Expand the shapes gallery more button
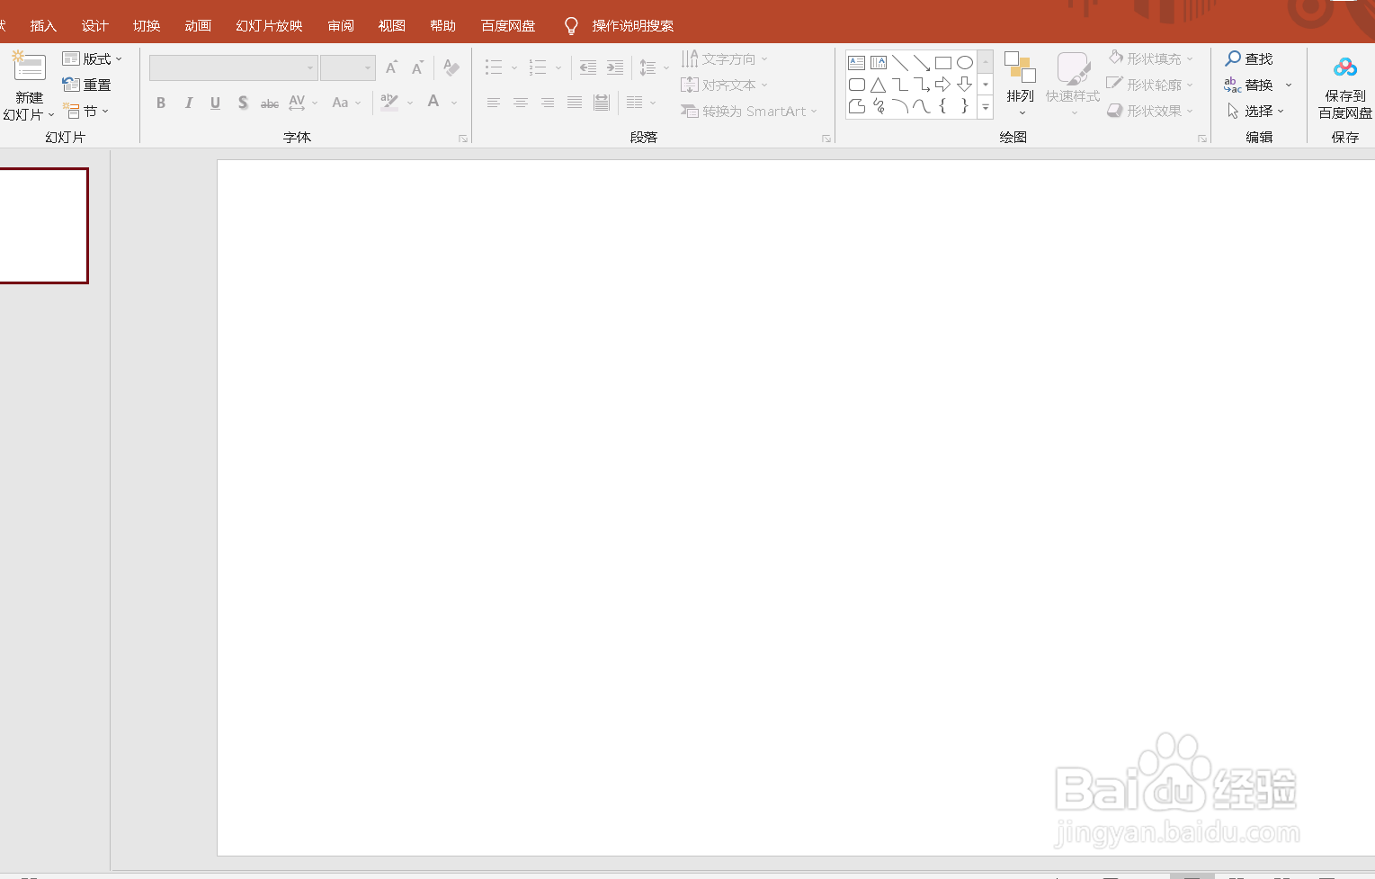This screenshot has width=1375, height=879. tap(986, 107)
